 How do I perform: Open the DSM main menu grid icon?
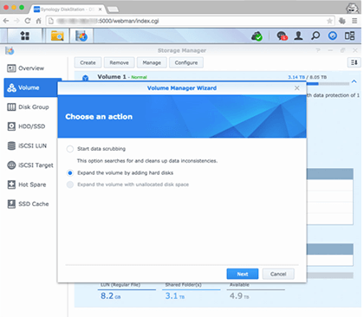pyautogui.click(x=25, y=36)
